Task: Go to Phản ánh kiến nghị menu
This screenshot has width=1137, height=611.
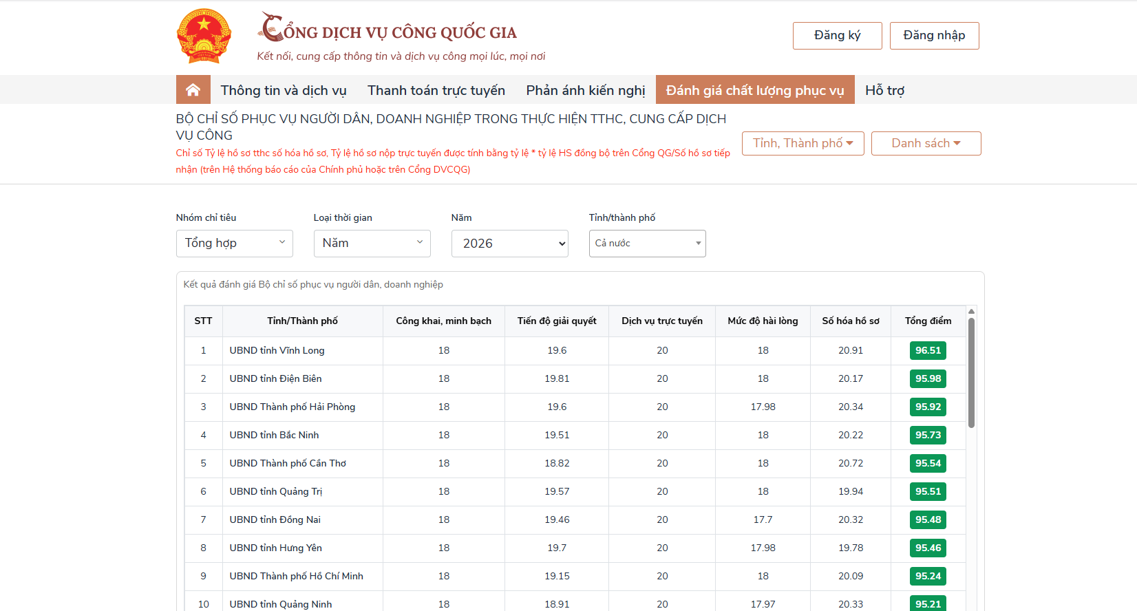Action: point(586,90)
